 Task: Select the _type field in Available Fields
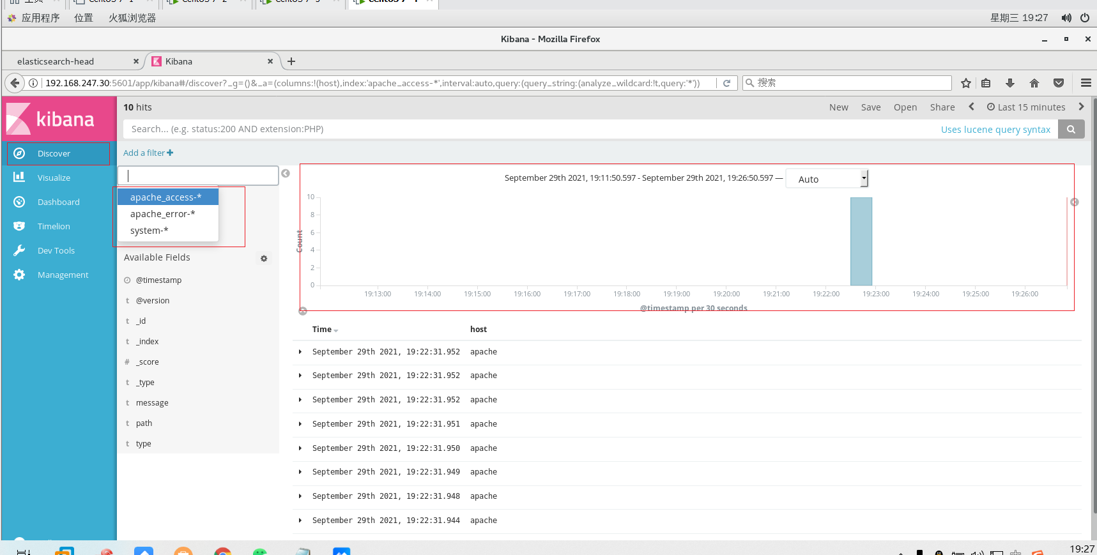point(145,383)
